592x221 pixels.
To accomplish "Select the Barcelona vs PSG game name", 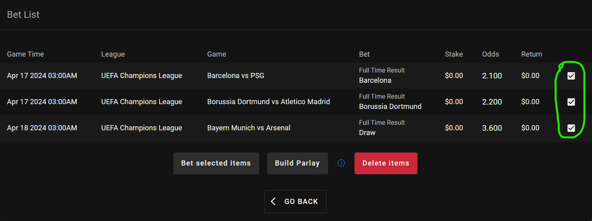I will (x=235, y=76).
